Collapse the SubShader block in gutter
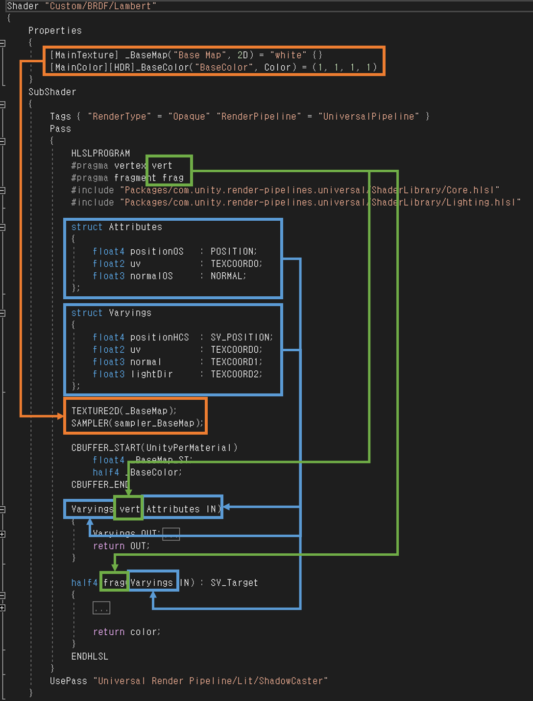 click(2, 104)
